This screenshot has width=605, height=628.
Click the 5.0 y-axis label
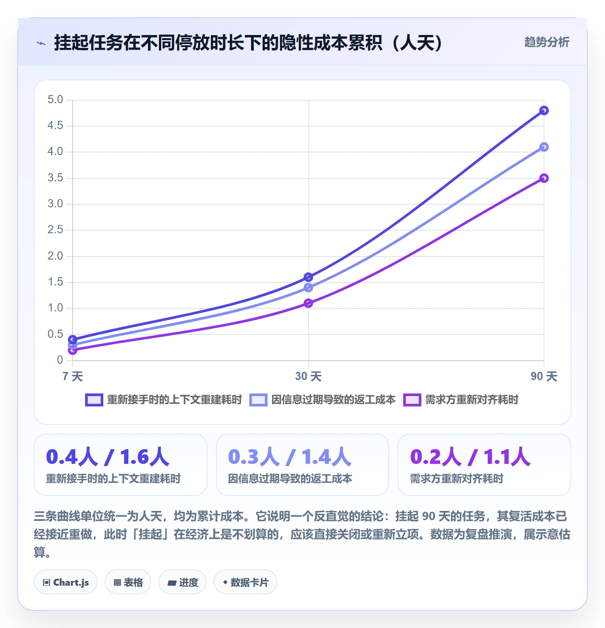click(x=55, y=100)
